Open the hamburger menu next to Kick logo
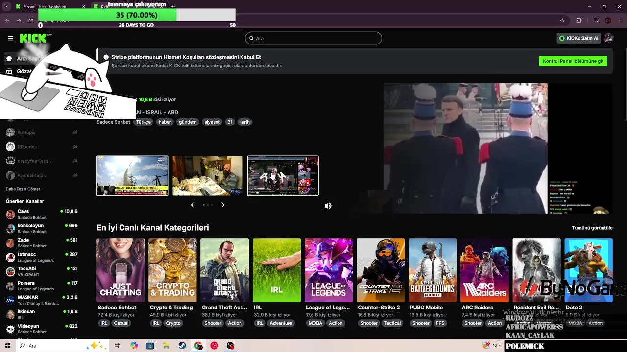 [x=10, y=38]
